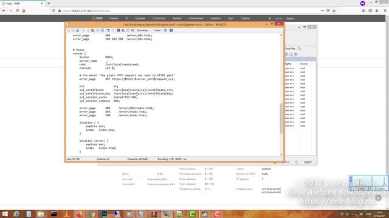Viewport: 389px width, 218px height.
Task: Click the Paste icon in the editor toolbar
Action: 93,30
